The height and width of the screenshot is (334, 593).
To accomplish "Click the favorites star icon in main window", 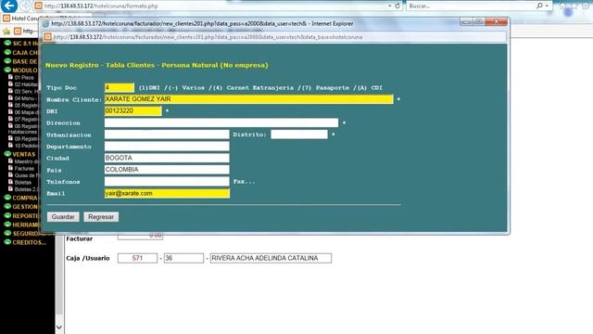I will [x=6, y=31].
